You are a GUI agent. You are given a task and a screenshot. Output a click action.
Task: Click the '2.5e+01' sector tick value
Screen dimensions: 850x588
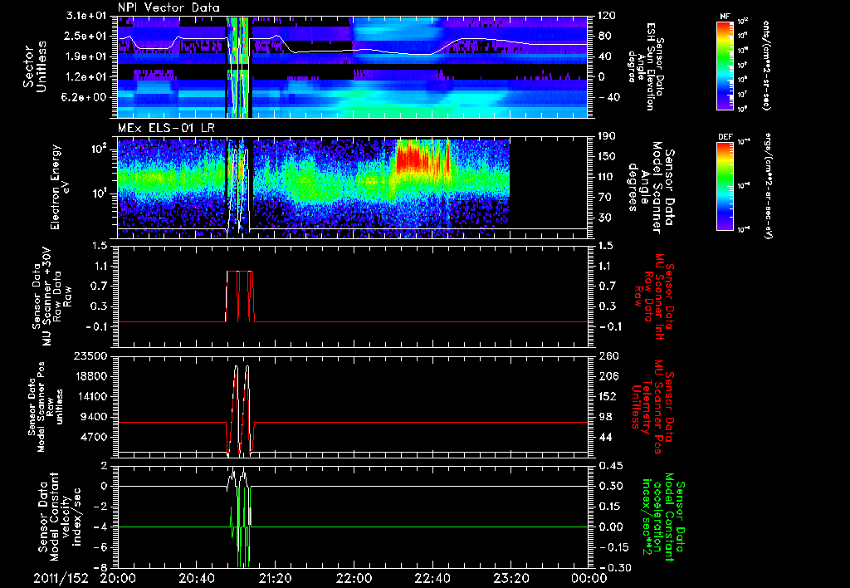86,36
